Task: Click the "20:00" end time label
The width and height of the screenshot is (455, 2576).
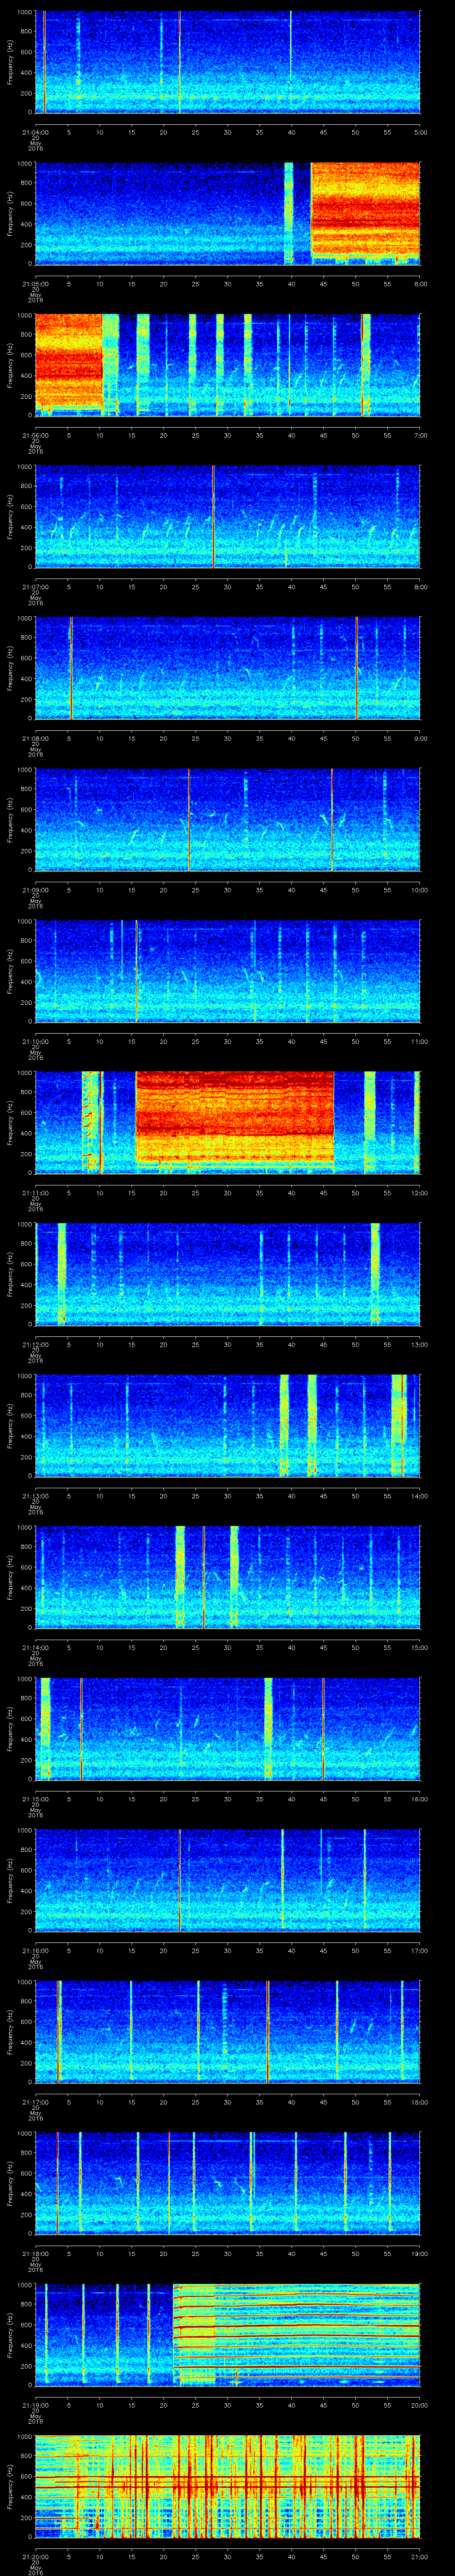Action: click(419, 2405)
